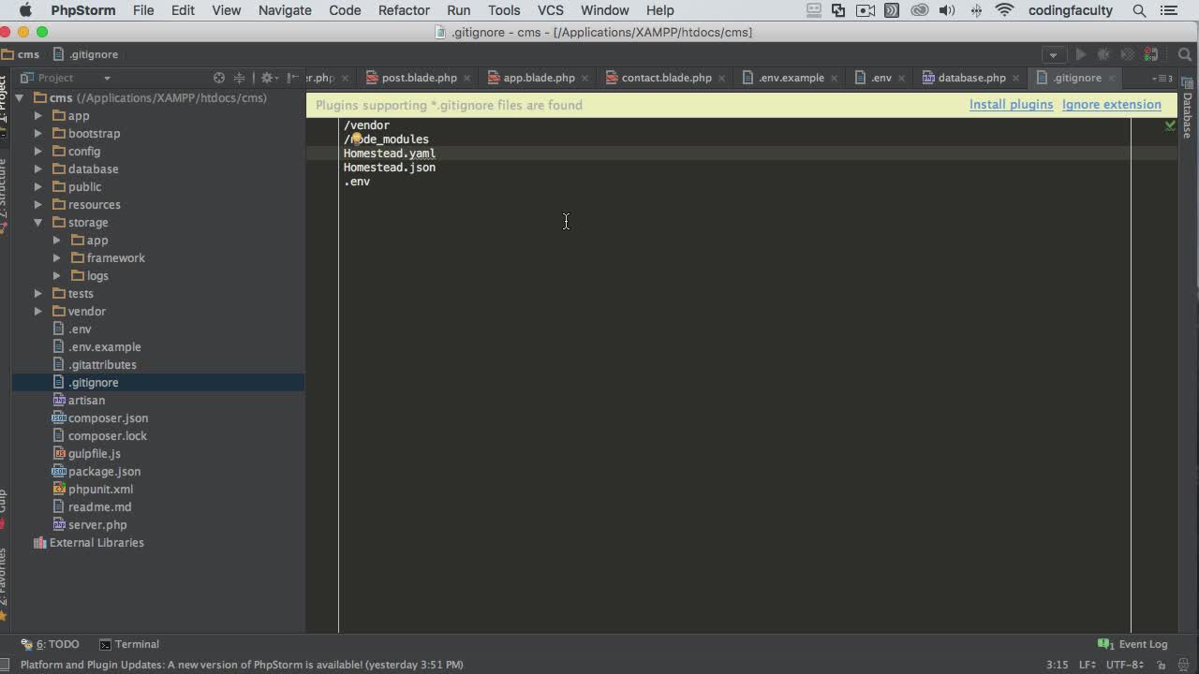Open the VCS menu
1199x674 pixels.
[551, 10]
